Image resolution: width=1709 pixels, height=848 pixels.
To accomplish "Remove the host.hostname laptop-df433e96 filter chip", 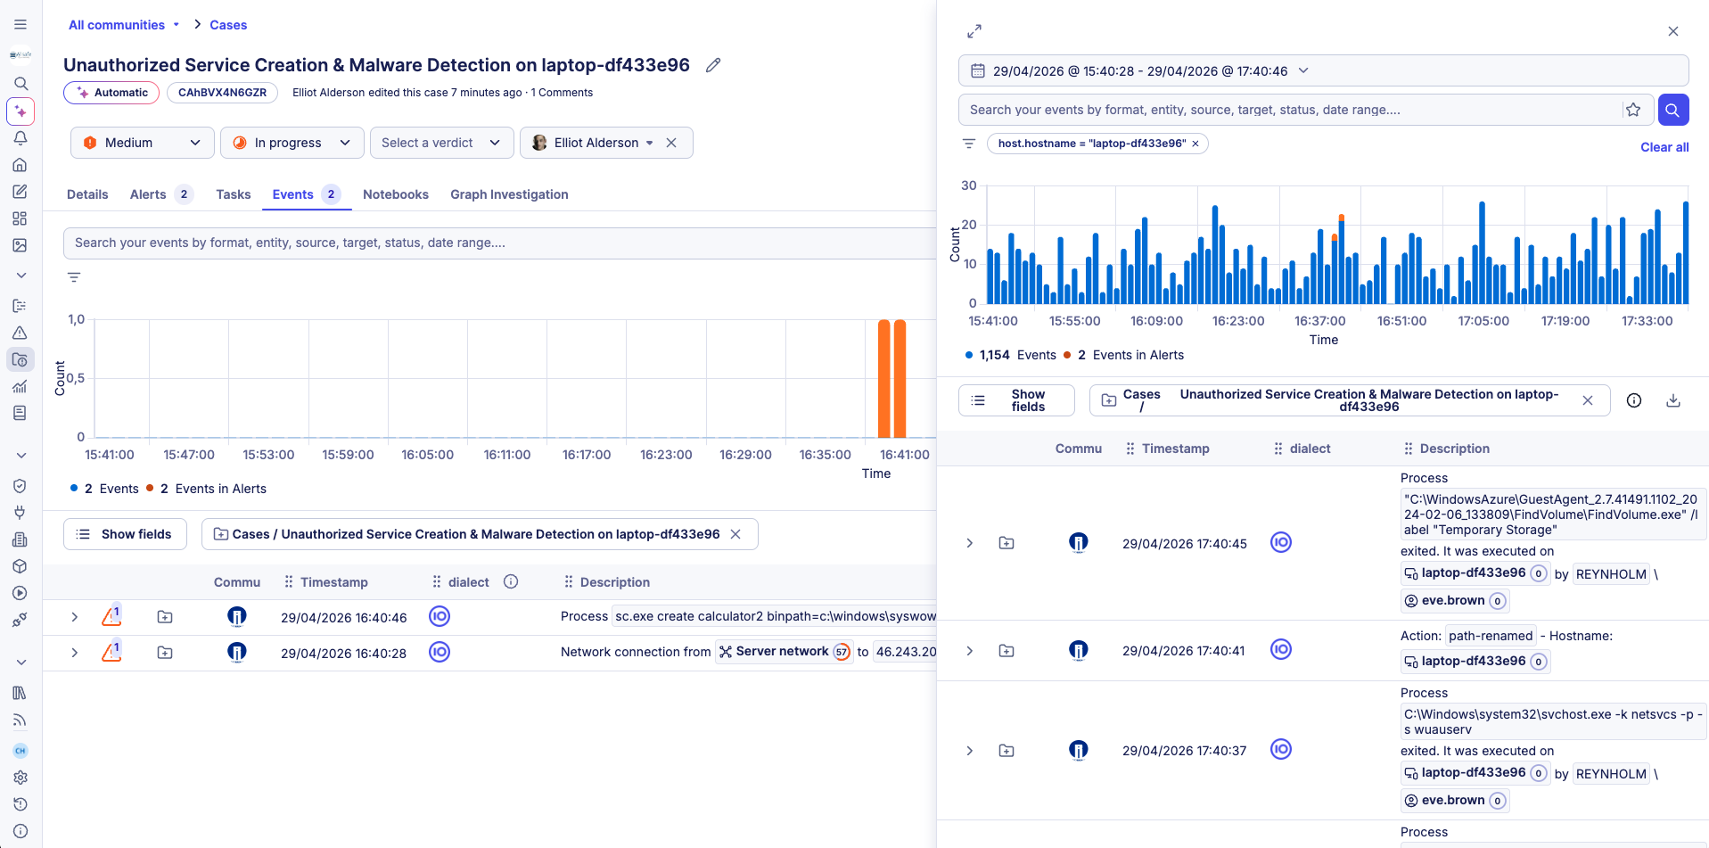I will pyautogui.click(x=1195, y=143).
